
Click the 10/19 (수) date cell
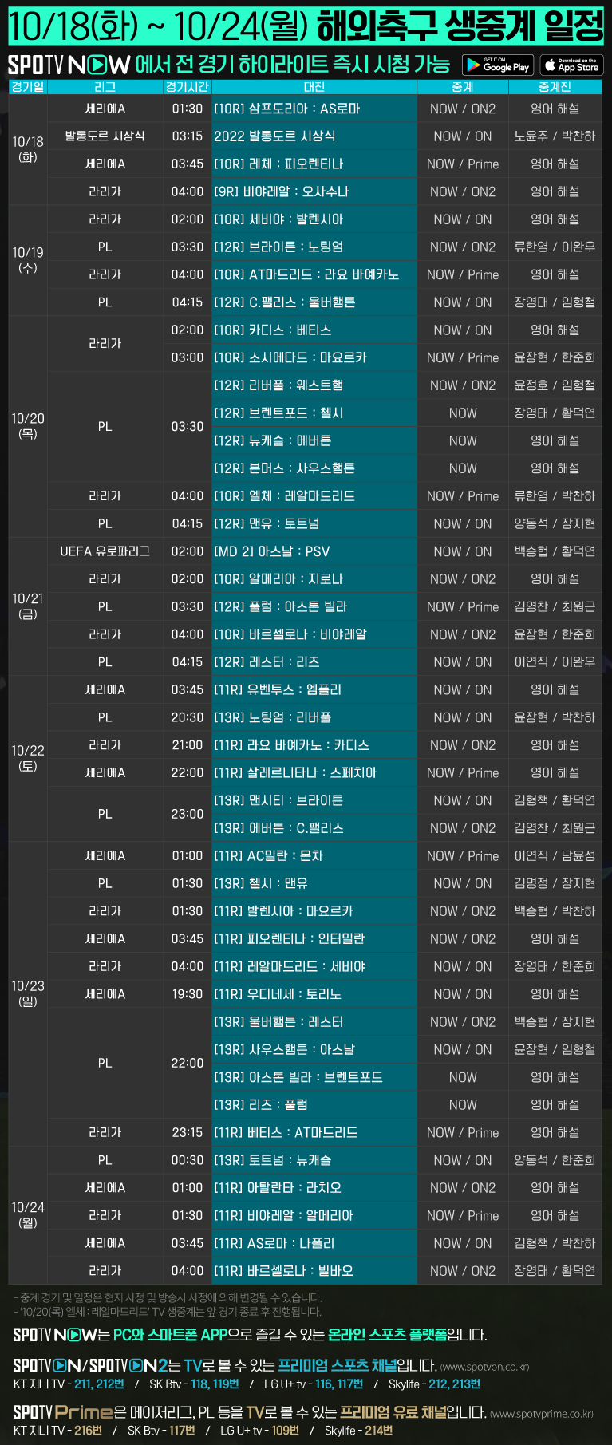tap(28, 261)
